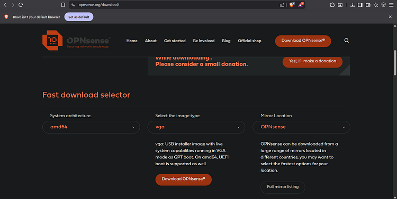Click header Download OPNsense button
The height and width of the screenshot is (199, 397).
coord(303,41)
